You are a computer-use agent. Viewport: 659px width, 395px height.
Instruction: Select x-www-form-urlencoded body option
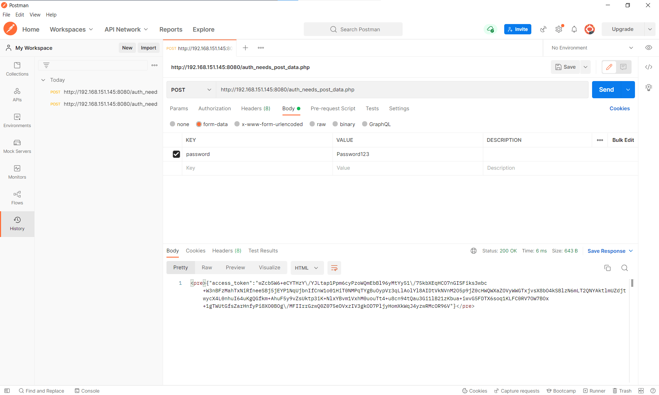coord(237,124)
